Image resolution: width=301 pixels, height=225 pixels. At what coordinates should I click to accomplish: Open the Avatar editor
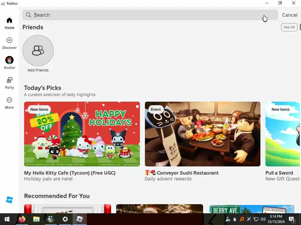pyautogui.click(x=9, y=63)
